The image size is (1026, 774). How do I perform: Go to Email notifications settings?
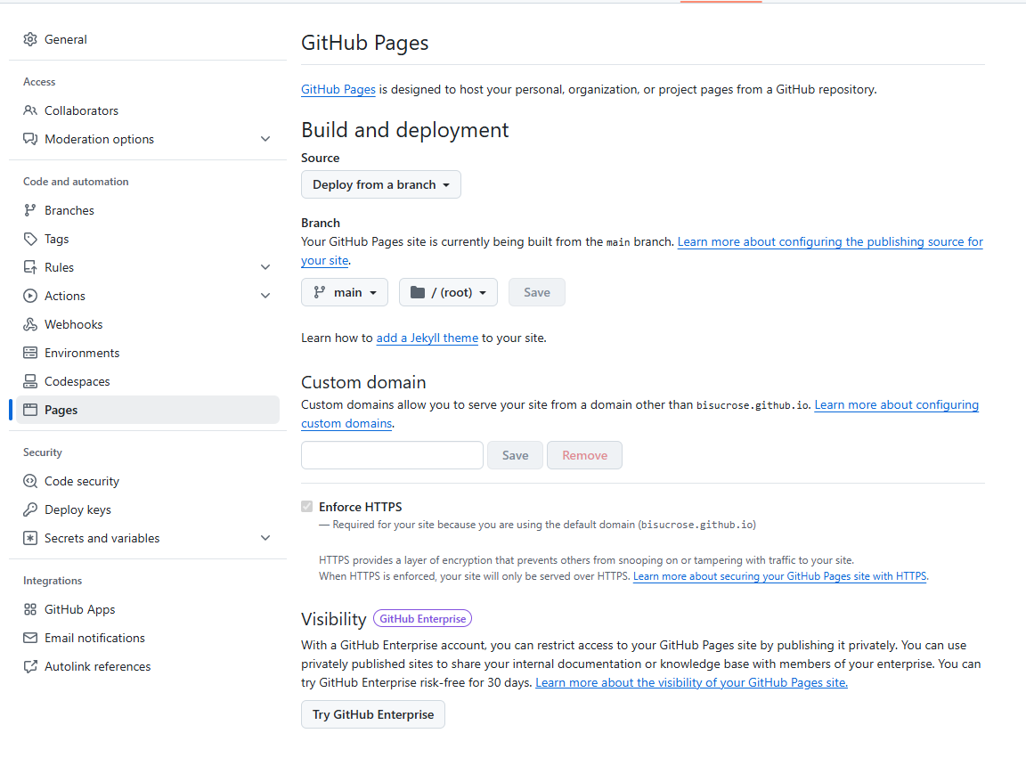point(94,638)
